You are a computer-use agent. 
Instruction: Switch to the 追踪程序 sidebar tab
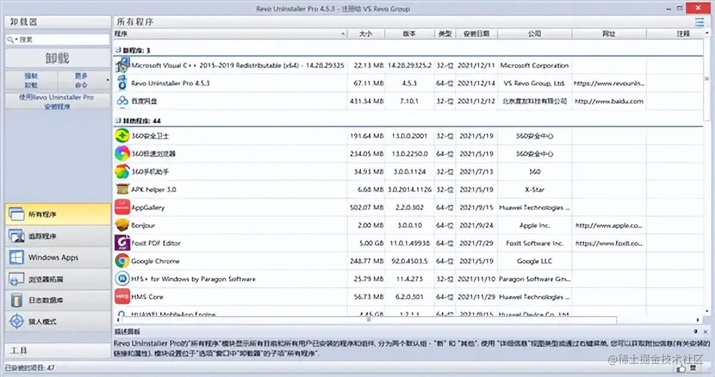(x=58, y=236)
